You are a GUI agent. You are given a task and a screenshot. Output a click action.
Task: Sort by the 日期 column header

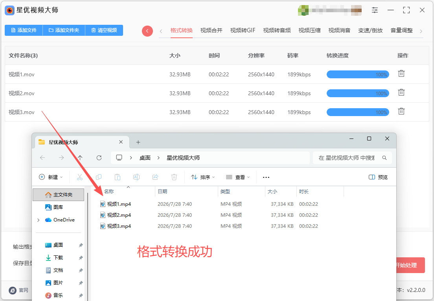click(x=162, y=191)
